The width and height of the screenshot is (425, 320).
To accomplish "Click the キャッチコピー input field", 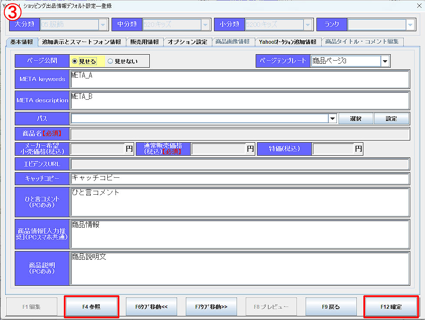I will (239, 178).
